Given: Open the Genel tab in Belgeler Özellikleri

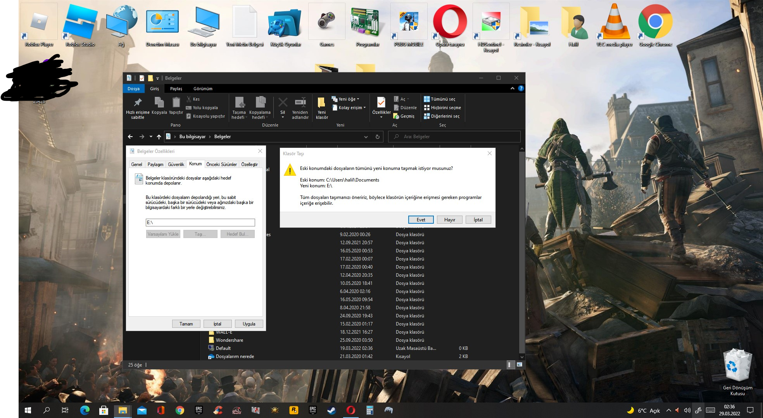Looking at the screenshot, I should (x=136, y=164).
